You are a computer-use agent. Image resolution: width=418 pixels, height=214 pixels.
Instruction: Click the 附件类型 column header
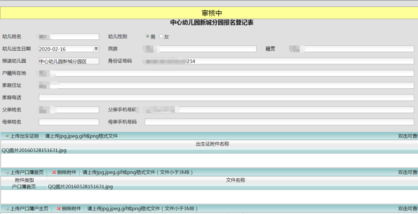(x=24, y=180)
